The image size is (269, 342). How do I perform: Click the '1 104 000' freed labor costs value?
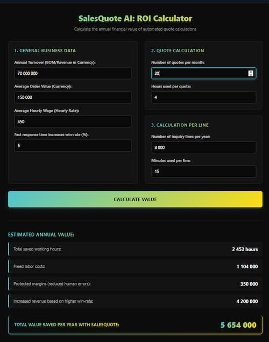247,267
